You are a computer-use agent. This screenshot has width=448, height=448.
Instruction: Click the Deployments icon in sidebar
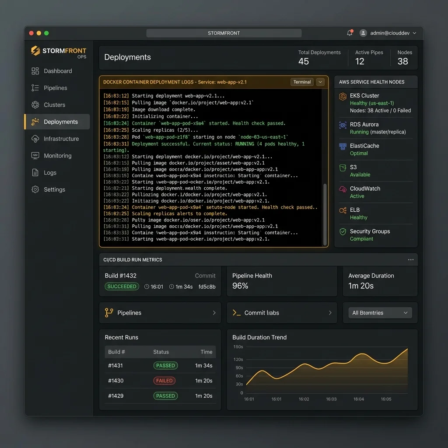35,122
